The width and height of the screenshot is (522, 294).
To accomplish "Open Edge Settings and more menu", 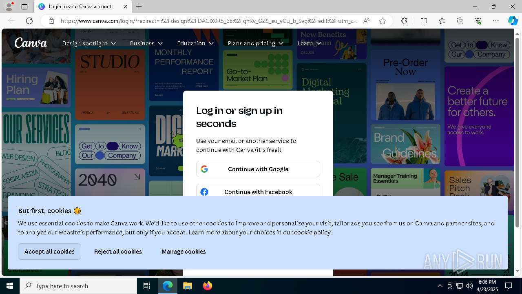I will [496, 21].
